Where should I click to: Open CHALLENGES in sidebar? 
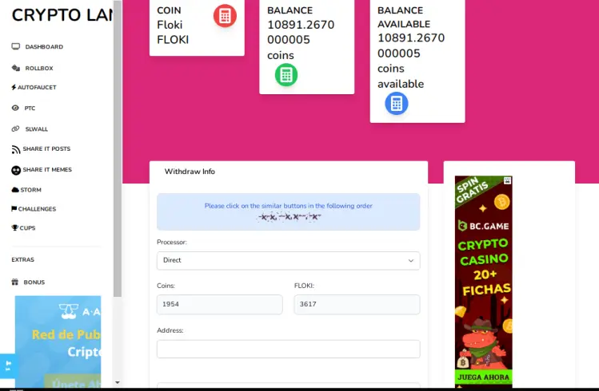(37, 209)
